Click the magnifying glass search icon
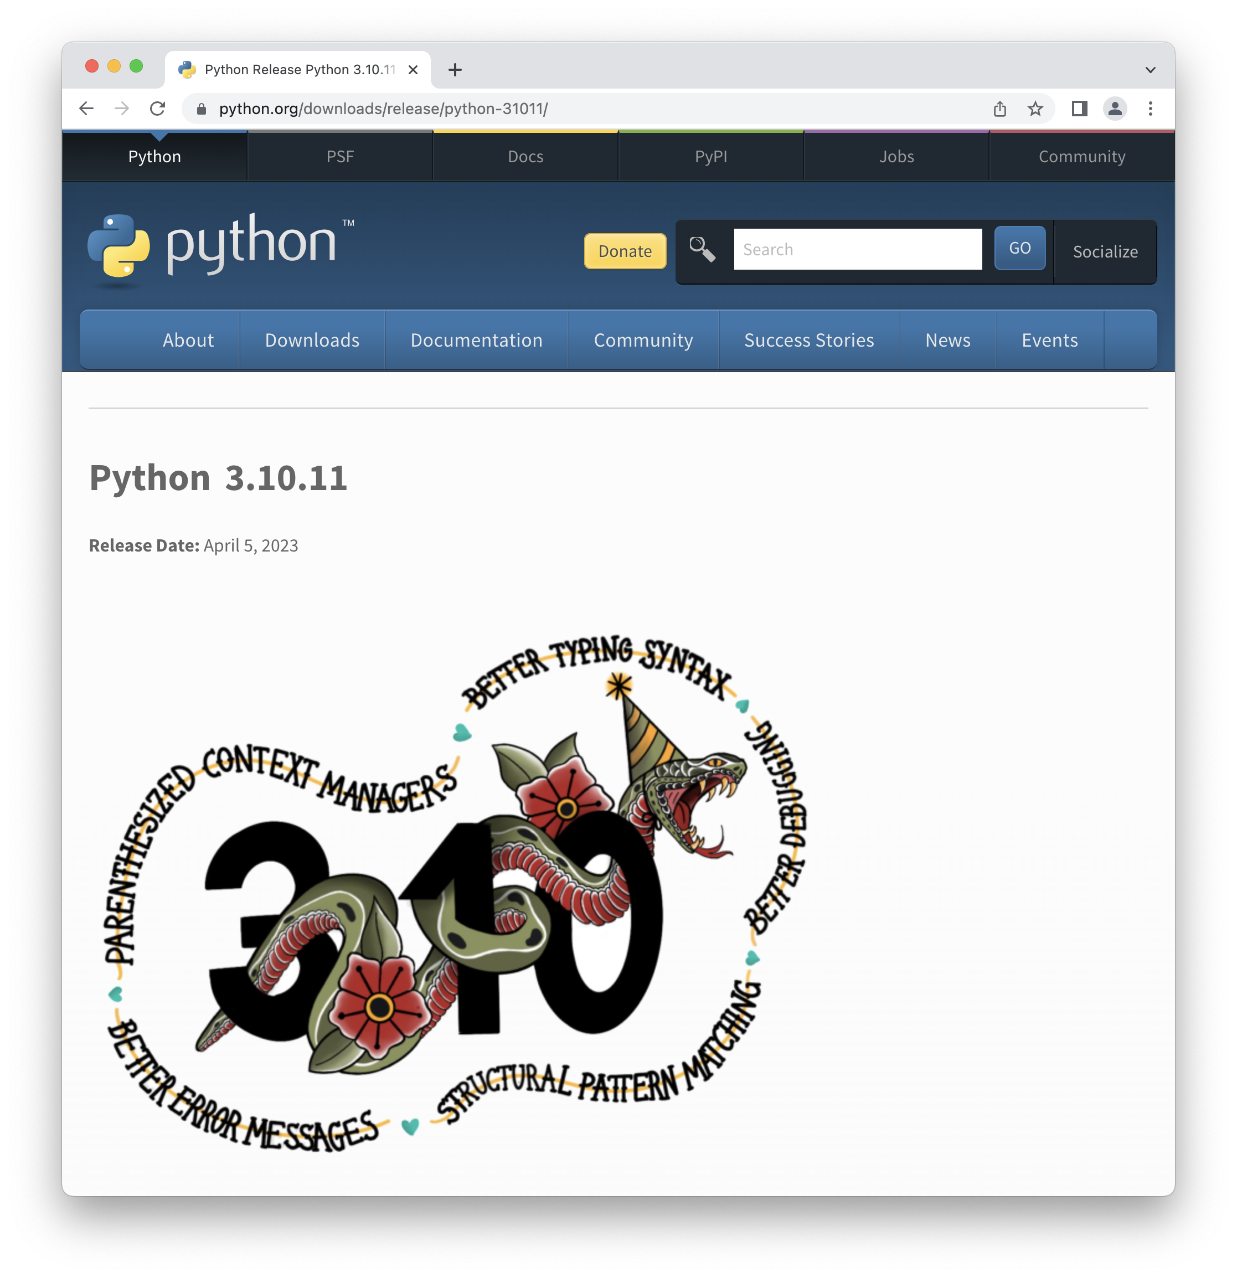The height and width of the screenshot is (1278, 1237). [702, 249]
